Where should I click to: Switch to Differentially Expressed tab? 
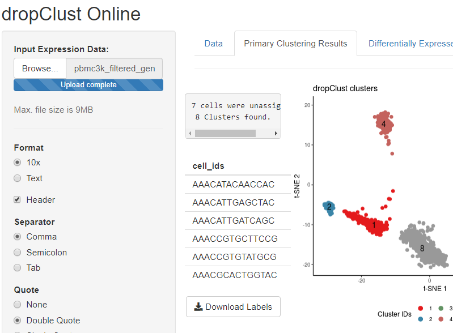(410, 44)
